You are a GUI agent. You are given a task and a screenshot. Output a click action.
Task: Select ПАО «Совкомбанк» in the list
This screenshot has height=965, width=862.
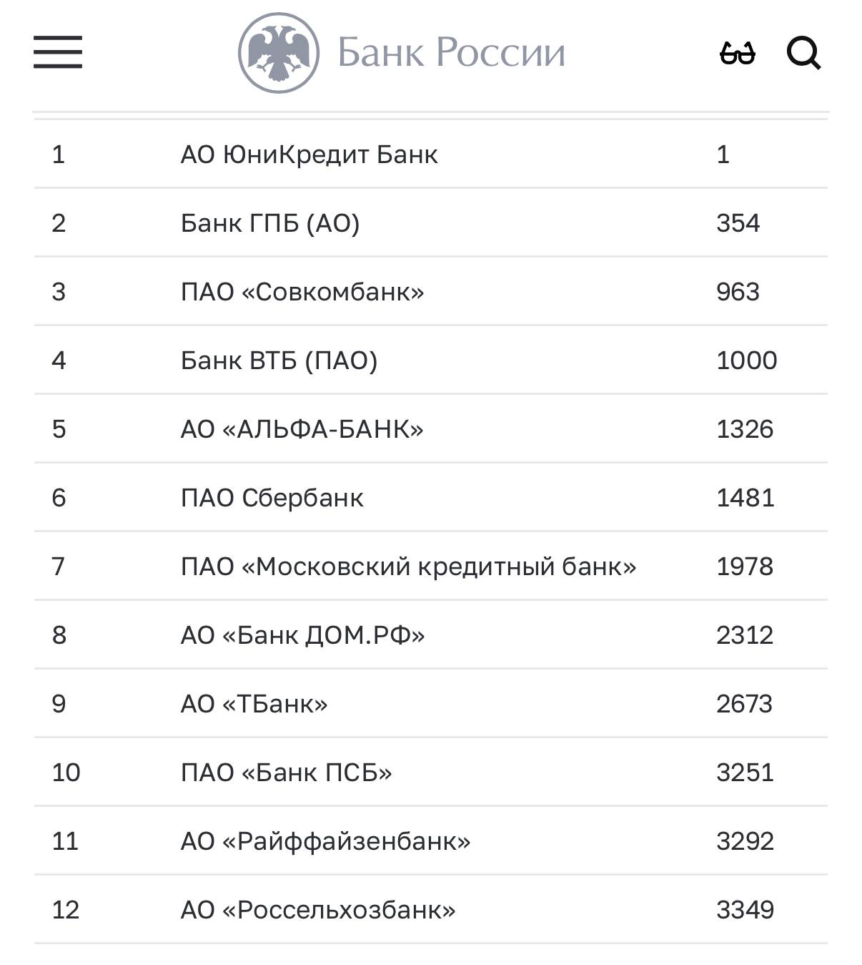[x=302, y=292]
